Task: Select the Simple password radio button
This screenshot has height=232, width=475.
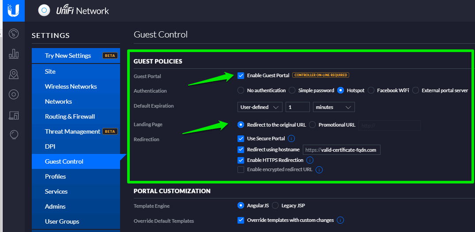Action: click(x=292, y=90)
